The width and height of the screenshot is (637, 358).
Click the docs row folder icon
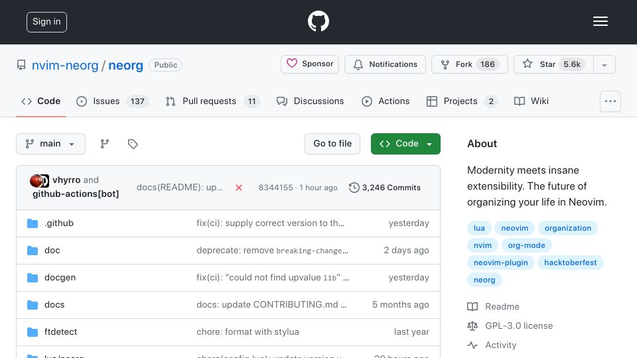[33, 305]
